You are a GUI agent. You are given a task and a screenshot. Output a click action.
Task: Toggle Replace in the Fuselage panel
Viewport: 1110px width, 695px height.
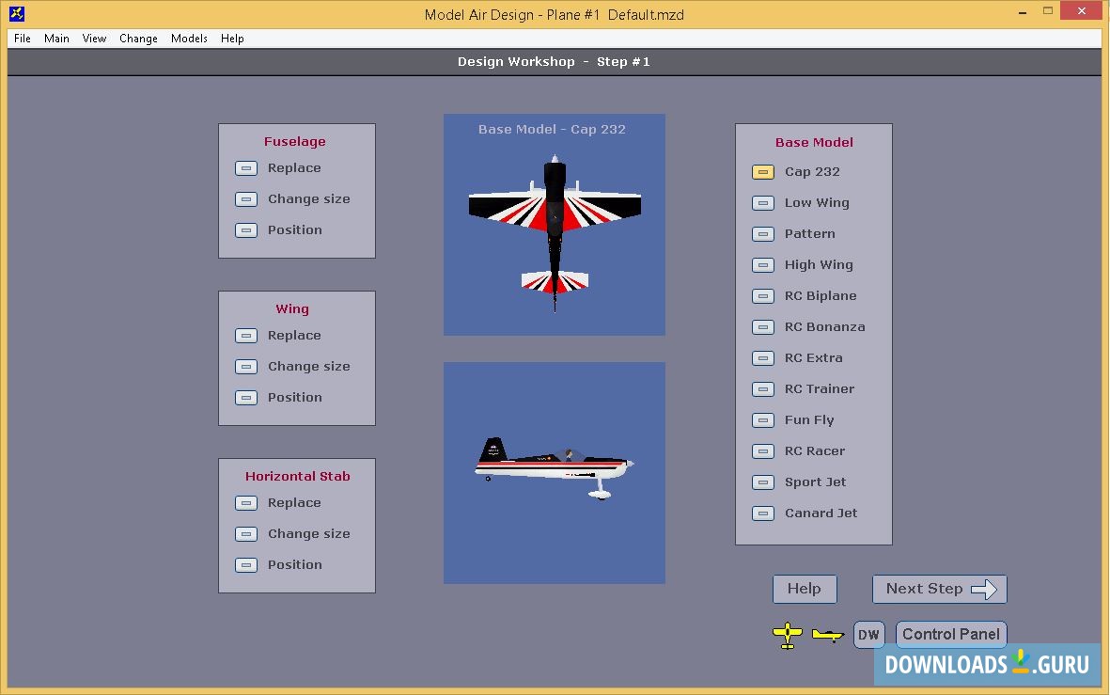(245, 167)
